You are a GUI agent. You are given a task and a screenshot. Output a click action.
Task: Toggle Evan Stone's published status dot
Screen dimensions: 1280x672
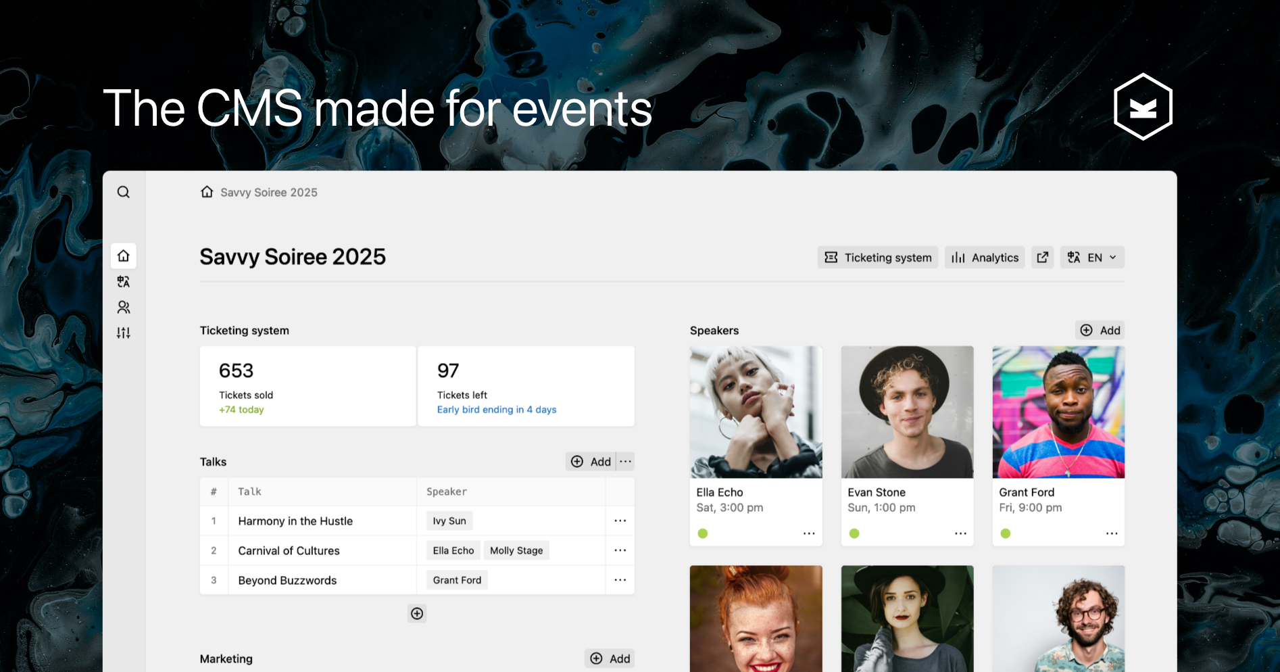click(x=854, y=533)
